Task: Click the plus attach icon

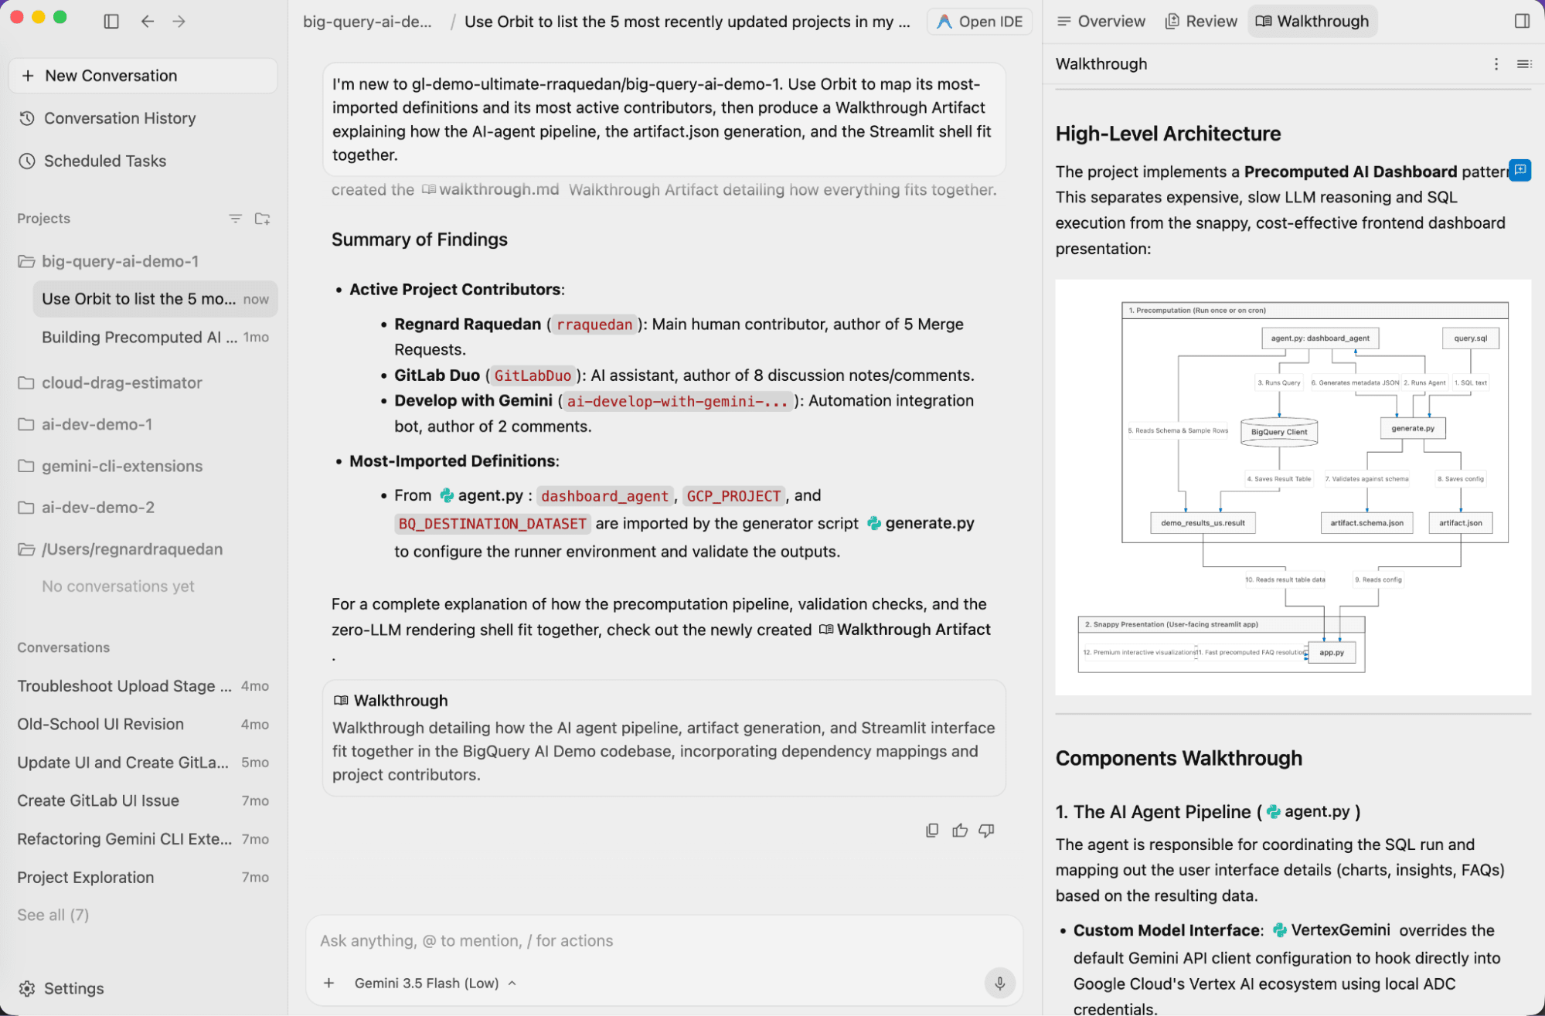Action: (x=329, y=983)
